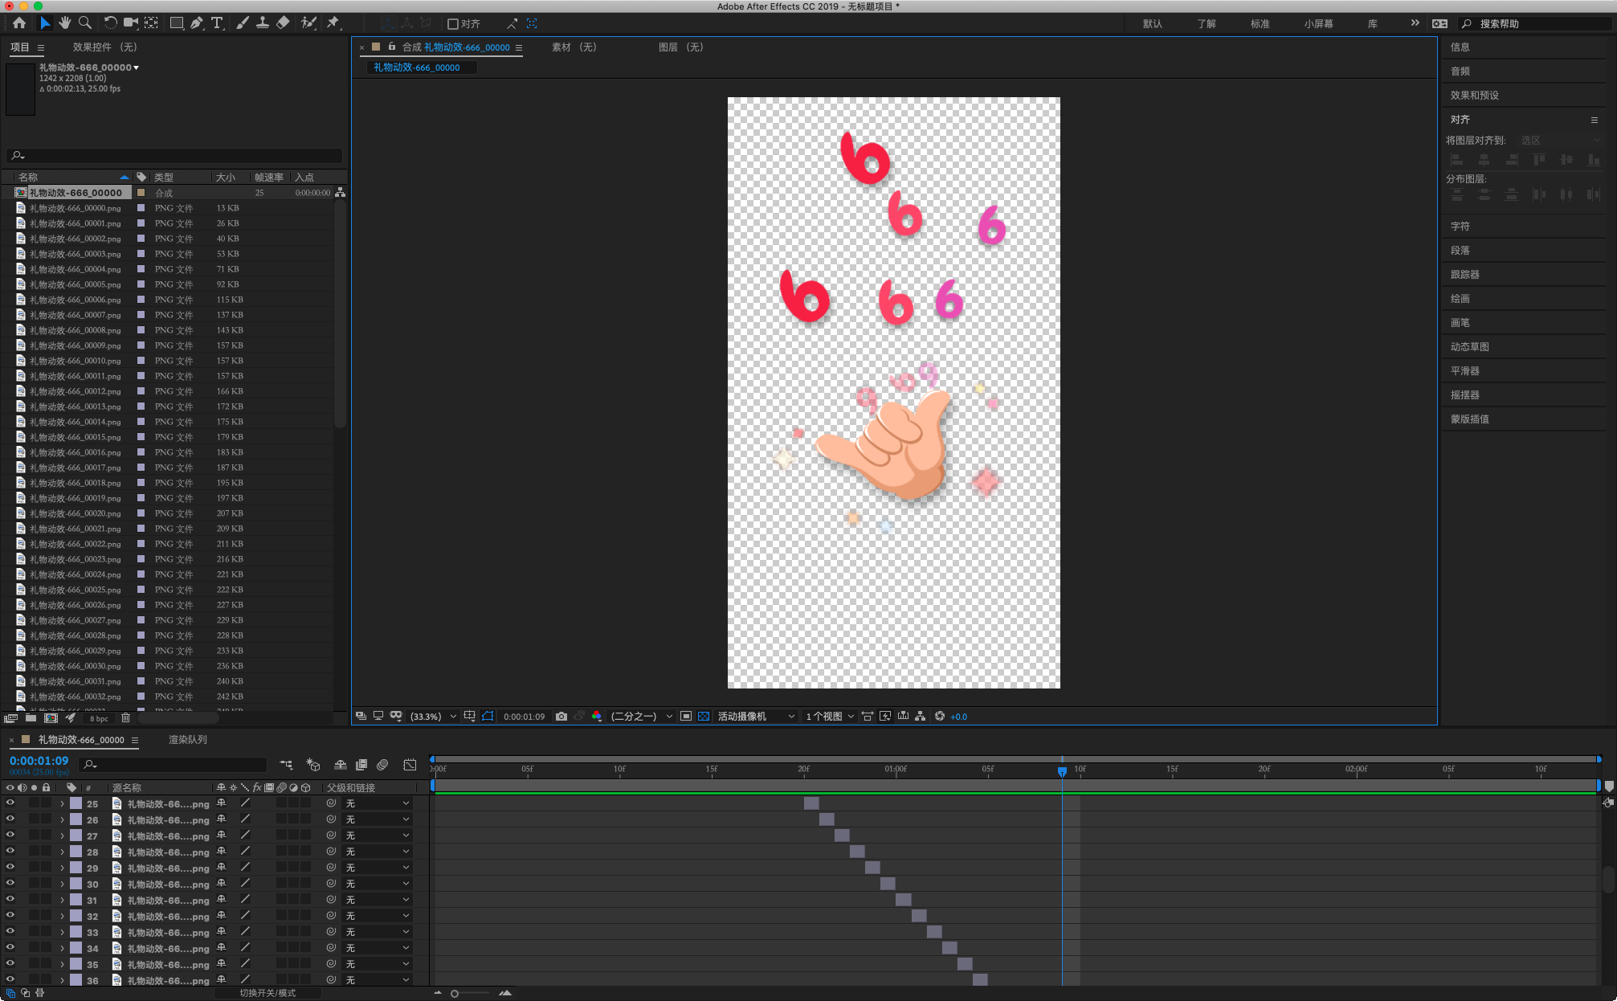Click the 切换开关/模式 button
Viewport: 1617px width, 1001px height.
pos(267,994)
